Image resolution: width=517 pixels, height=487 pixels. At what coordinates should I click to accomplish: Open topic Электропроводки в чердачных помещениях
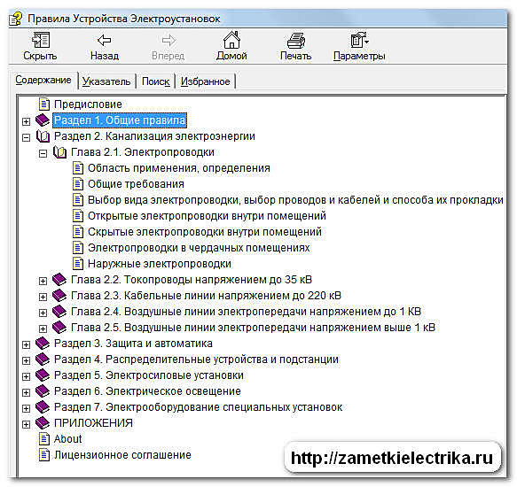(x=199, y=248)
